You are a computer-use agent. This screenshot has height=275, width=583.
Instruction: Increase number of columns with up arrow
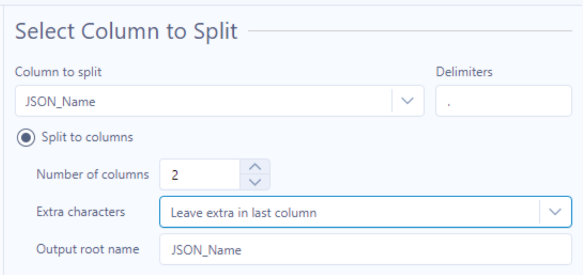(x=255, y=167)
